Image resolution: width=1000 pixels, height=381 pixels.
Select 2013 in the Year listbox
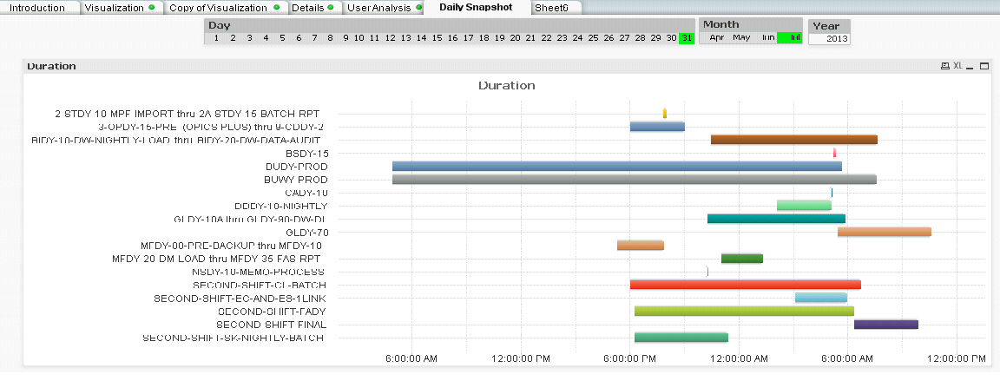(x=829, y=38)
